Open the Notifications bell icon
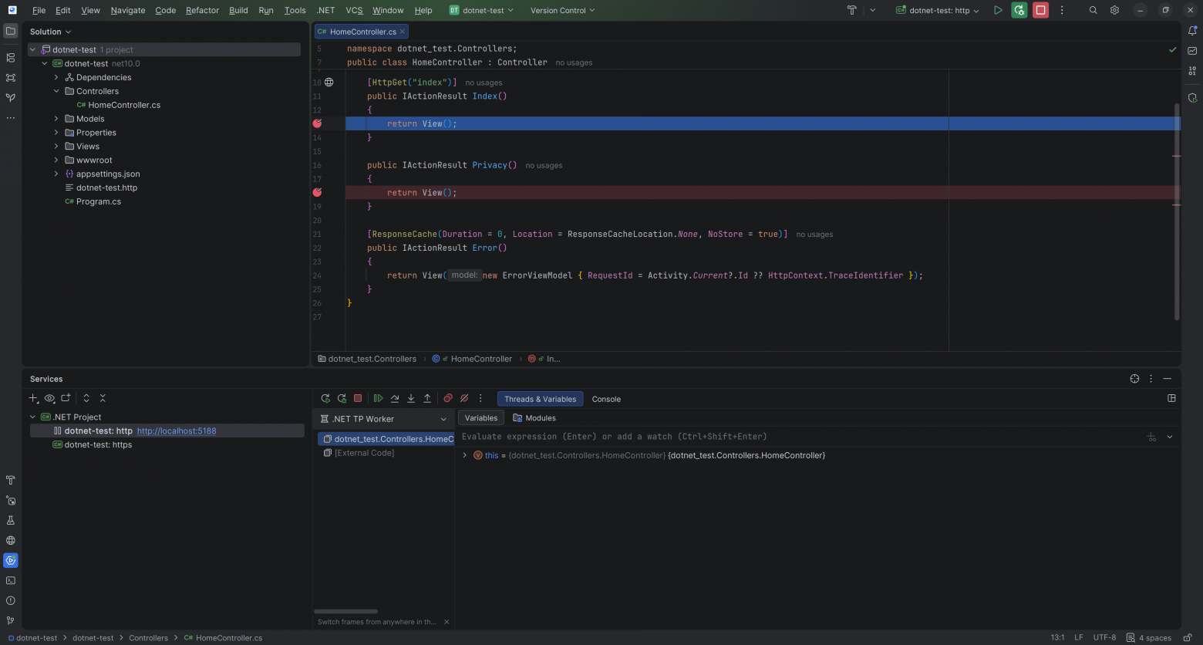Screen dimensions: 1203x645 coord(1192,32)
